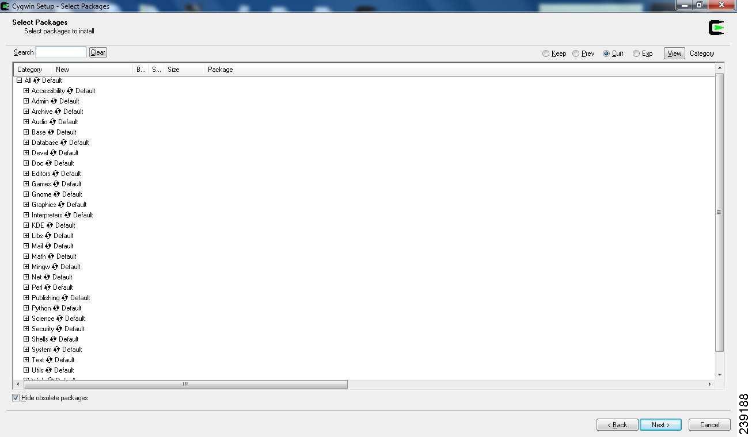752x437 pixels.
Task: Click the View button
Action: click(x=674, y=53)
